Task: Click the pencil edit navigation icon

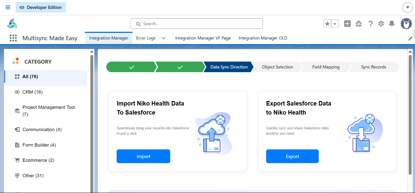Action: click(x=410, y=38)
